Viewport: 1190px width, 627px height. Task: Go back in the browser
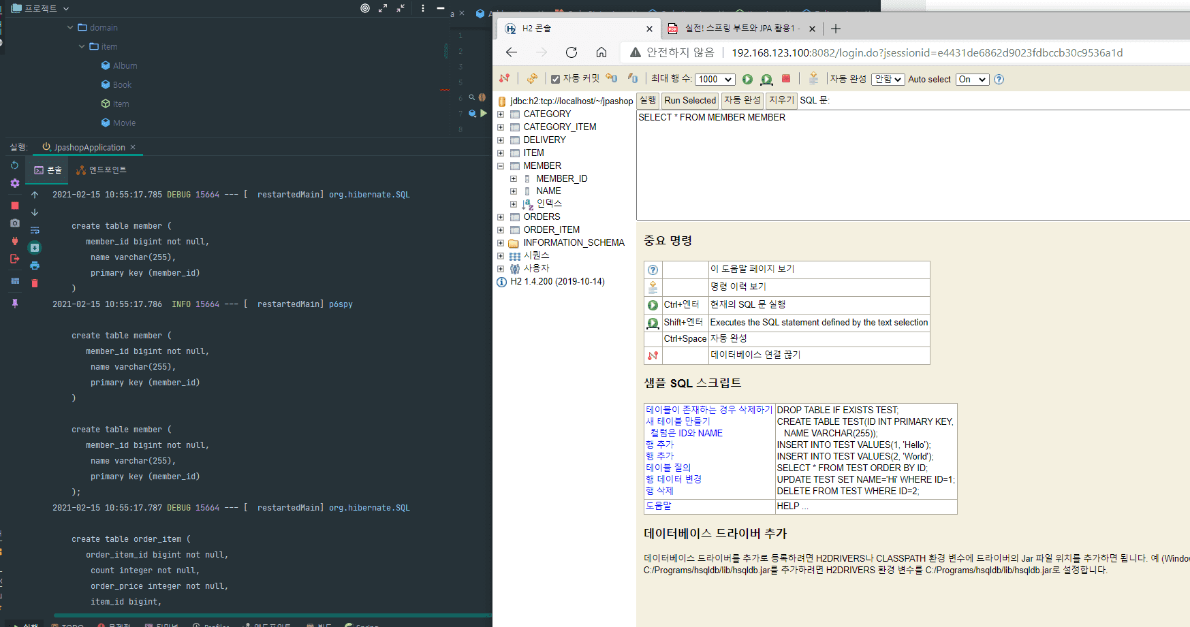[512, 52]
